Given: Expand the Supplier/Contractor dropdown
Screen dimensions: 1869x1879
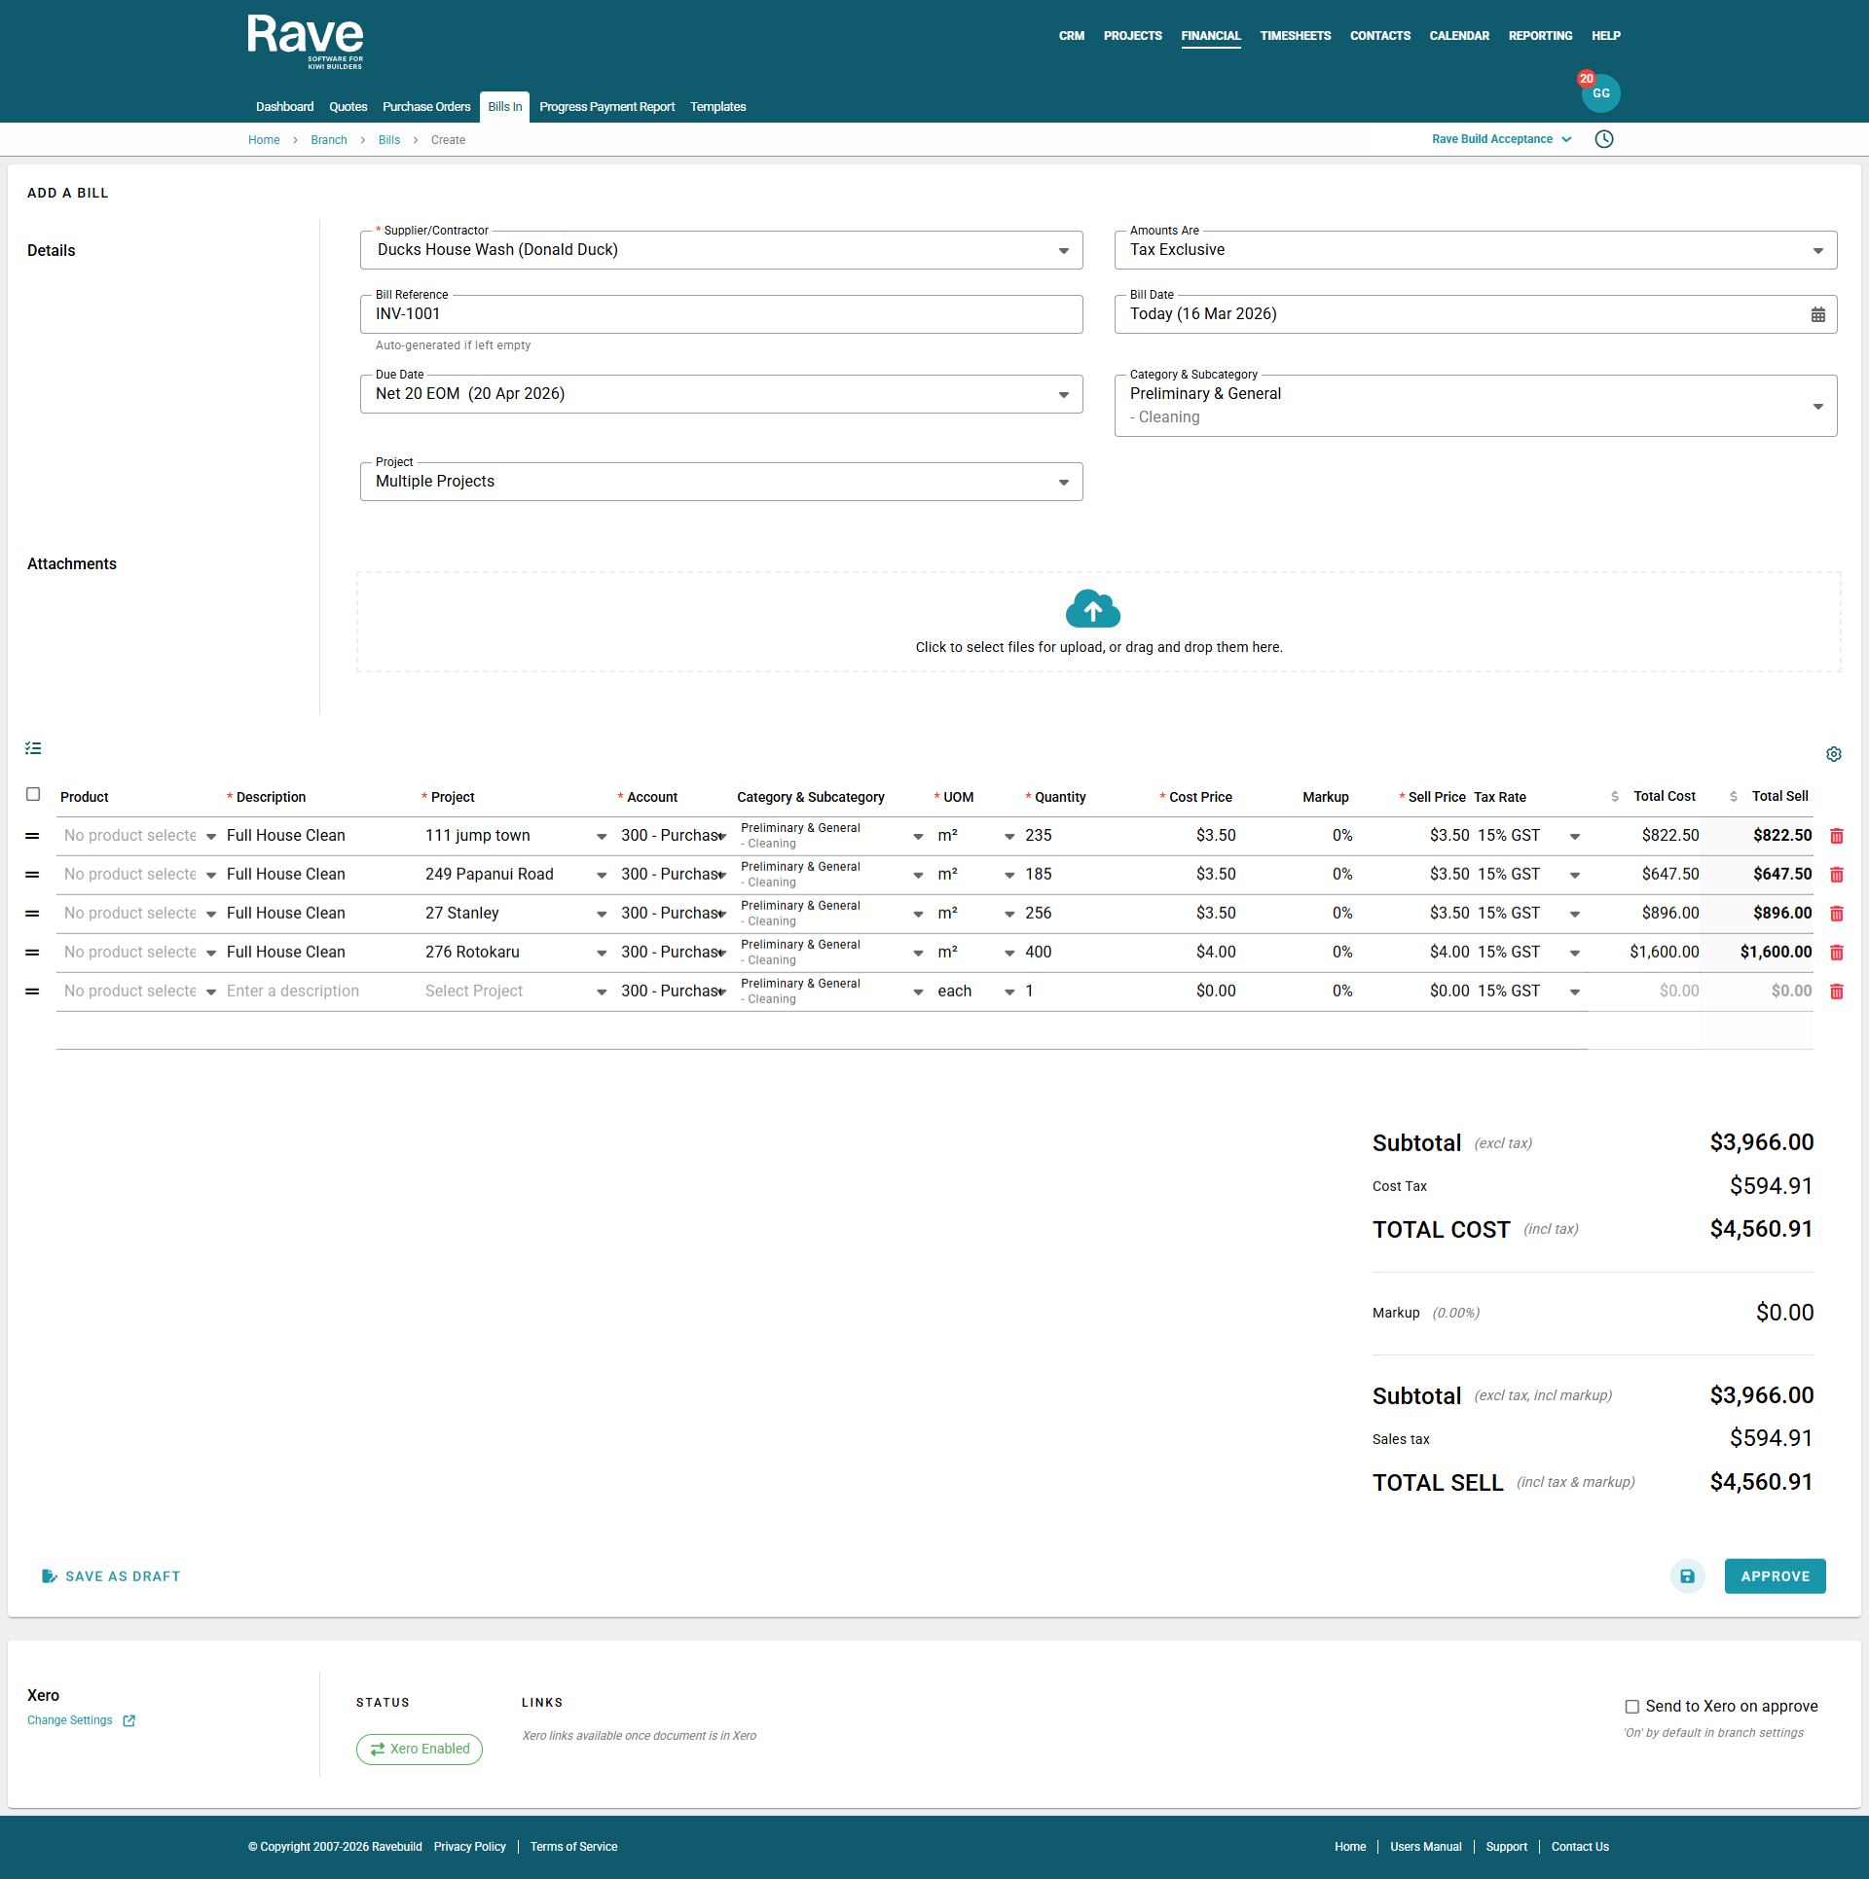Looking at the screenshot, I should pos(1063,251).
